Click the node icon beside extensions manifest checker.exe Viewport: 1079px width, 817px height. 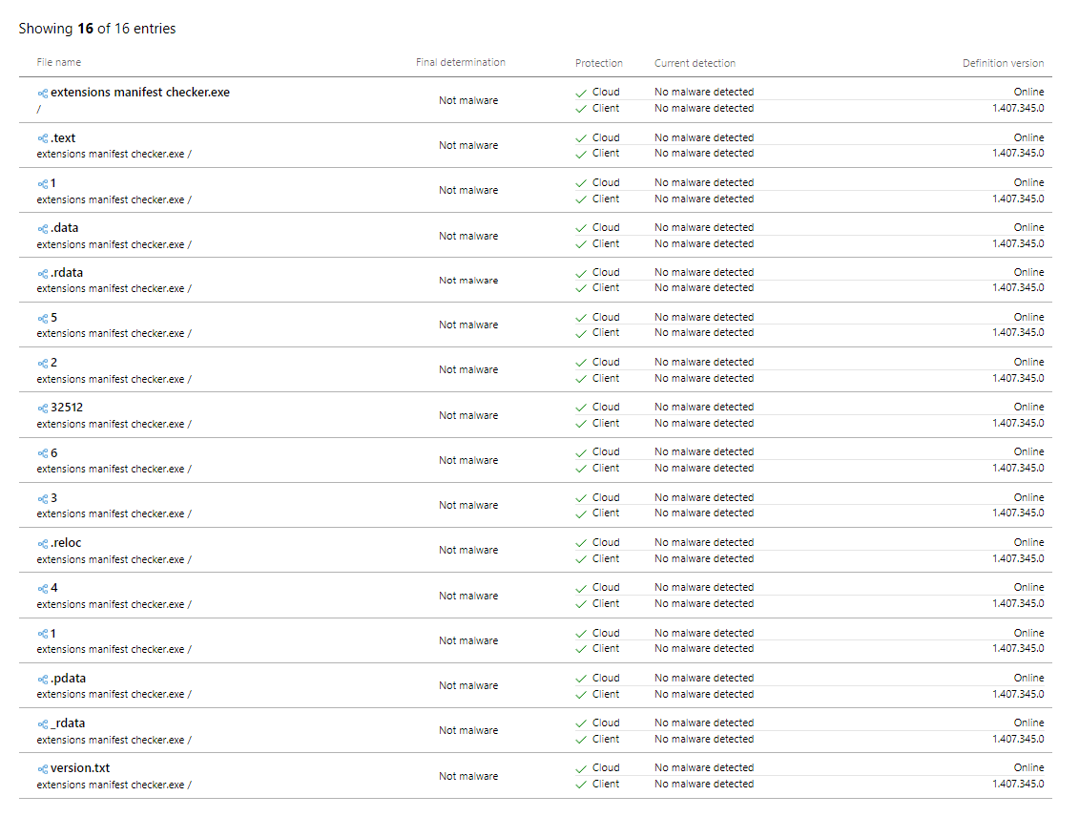pyautogui.click(x=43, y=94)
